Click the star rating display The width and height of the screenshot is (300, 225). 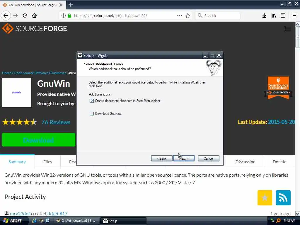(20, 122)
